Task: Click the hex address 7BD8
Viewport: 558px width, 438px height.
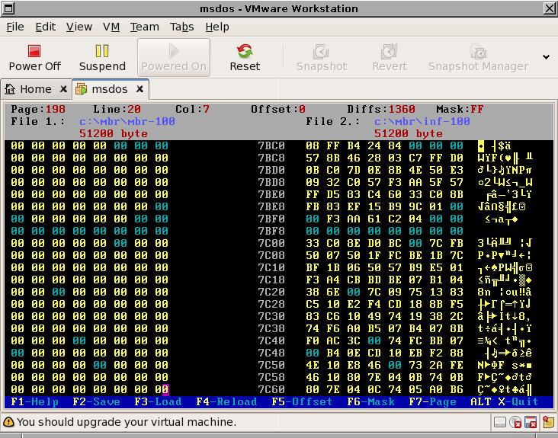Action: pos(271,182)
